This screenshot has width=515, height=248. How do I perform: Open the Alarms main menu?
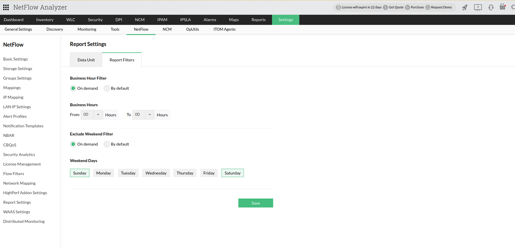(210, 20)
